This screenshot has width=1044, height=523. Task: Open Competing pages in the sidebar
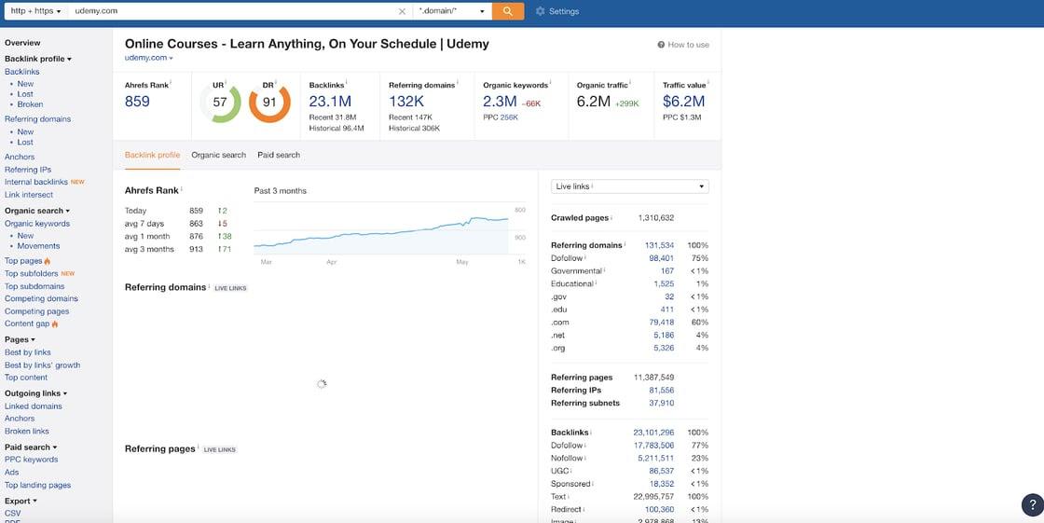(x=36, y=311)
